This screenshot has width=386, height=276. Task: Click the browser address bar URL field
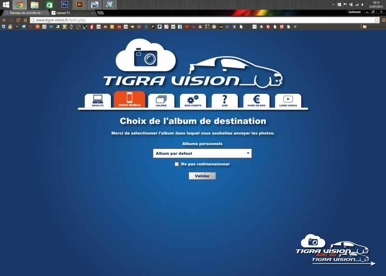click(193, 20)
